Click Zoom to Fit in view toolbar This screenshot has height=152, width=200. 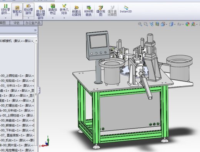(140, 24)
